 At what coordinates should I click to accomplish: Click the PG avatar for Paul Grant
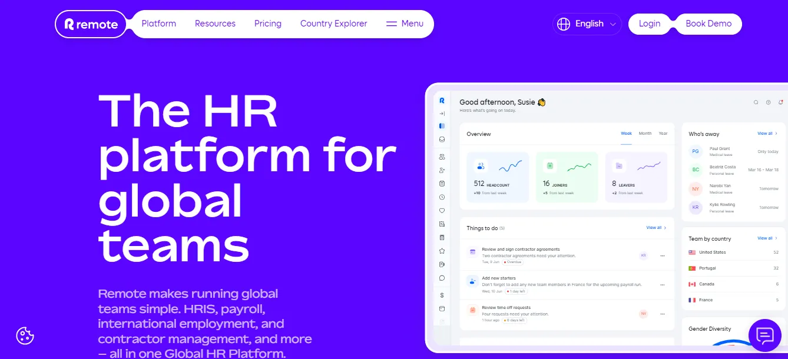click(x=696, y=152)
